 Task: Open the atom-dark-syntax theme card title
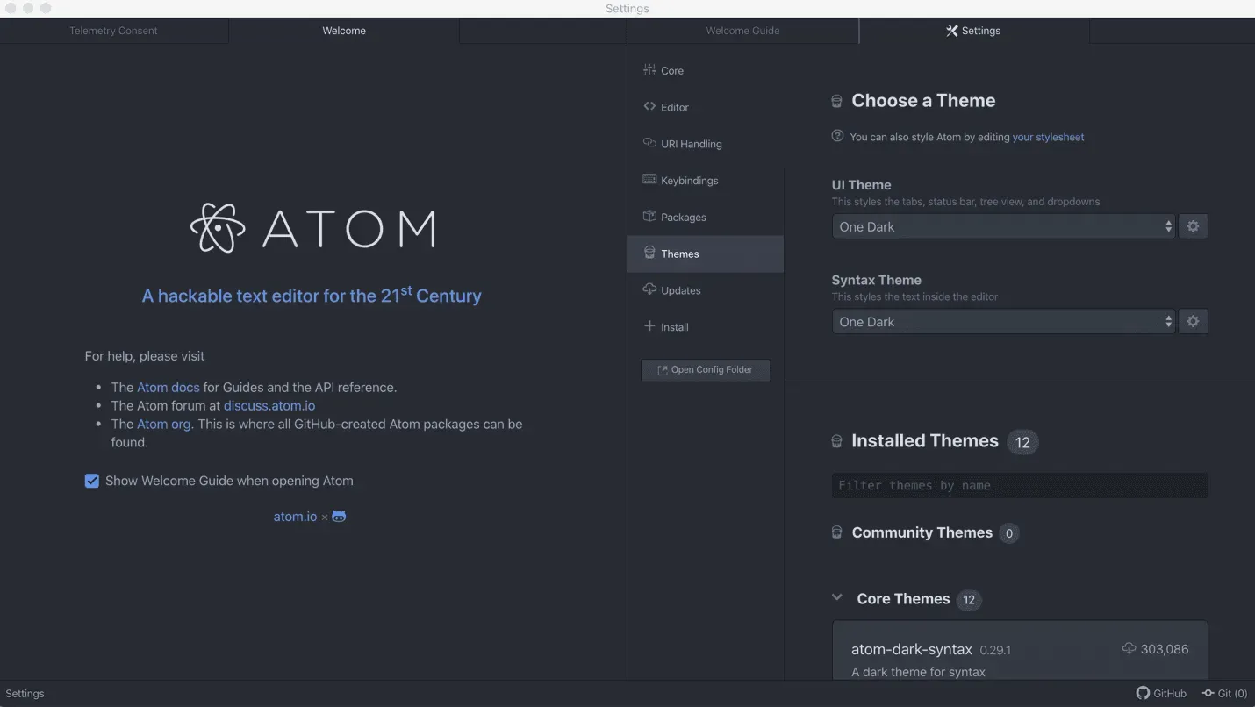coord(912,650)
